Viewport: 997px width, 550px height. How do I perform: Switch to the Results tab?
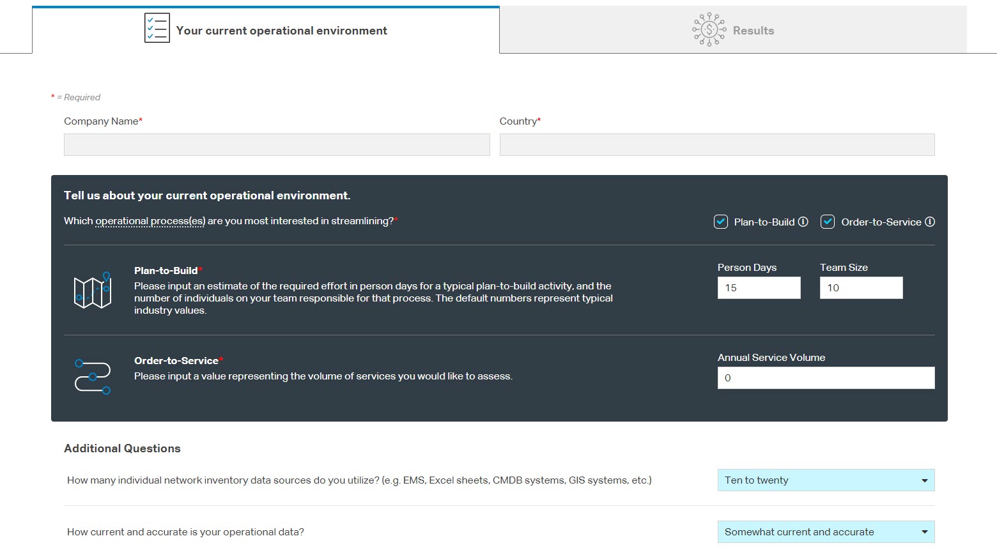(752, 31)
